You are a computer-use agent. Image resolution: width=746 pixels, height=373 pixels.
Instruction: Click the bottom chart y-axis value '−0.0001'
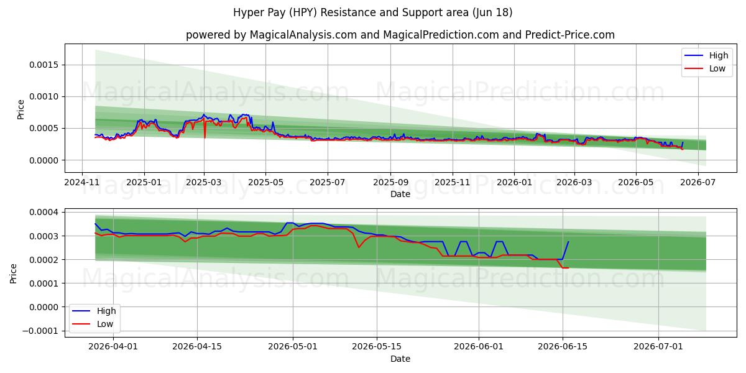pyautogui.click(x=40, y=331)
